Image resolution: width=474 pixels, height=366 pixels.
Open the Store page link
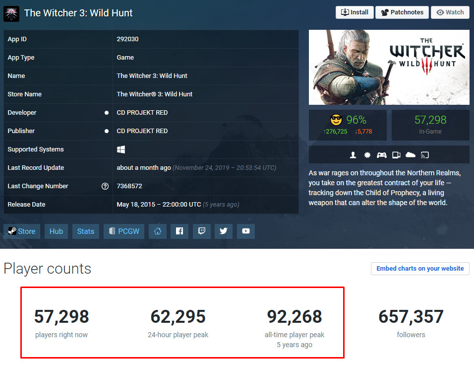pos(22,231)
